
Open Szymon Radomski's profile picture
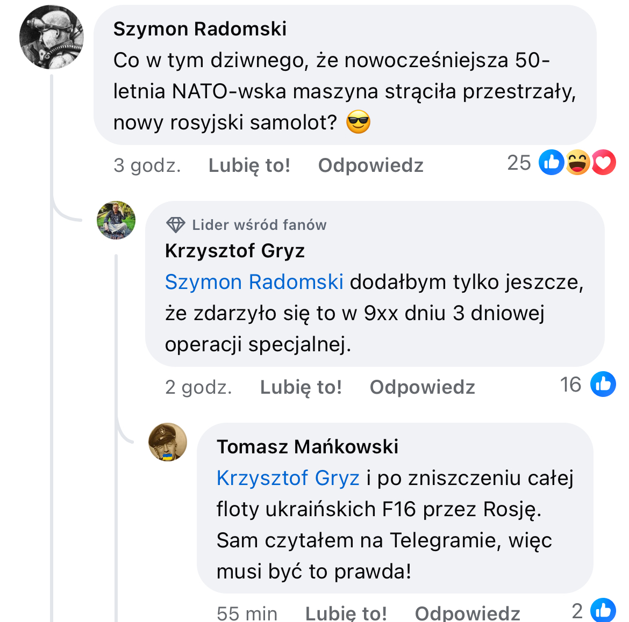[52, 37]
